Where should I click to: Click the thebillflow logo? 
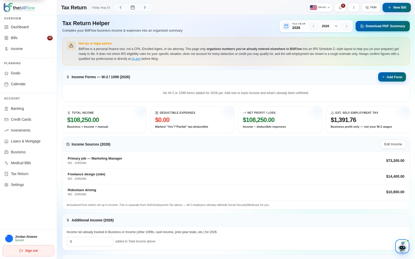tap(19, 8)
